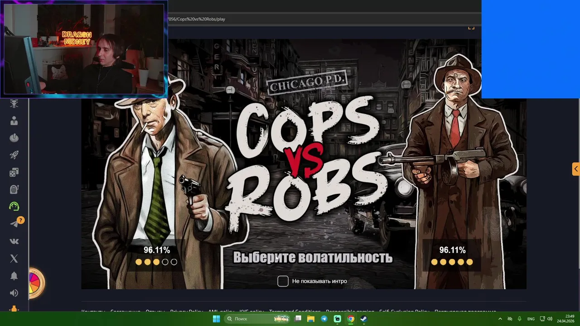Show hidden system tray icons chevron

point(500,319)
